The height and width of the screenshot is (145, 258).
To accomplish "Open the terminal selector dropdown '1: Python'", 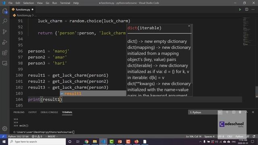I will (205, 112).
